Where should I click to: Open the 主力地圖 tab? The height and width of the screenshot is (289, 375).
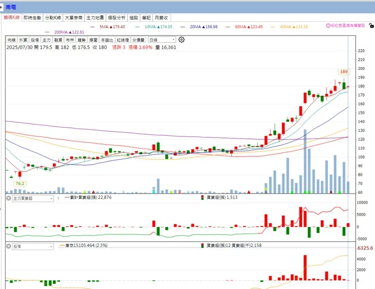[x=95, y=18]
